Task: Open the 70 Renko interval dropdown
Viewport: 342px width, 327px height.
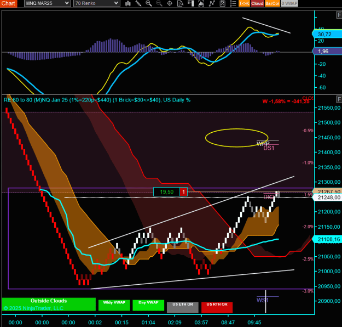Action: [97, 3]
